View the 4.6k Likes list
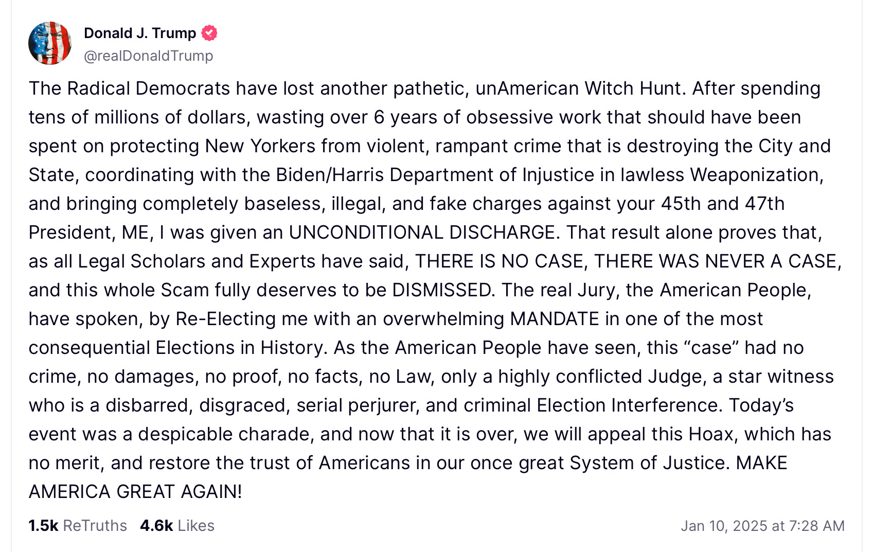Image resolution: width=874 pixels, height=552 pixels. (177, 525)
